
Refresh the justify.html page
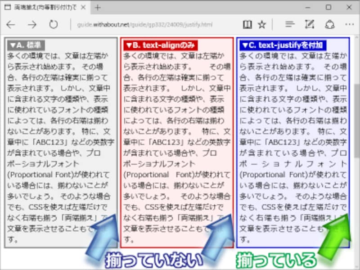click(52, 25)
